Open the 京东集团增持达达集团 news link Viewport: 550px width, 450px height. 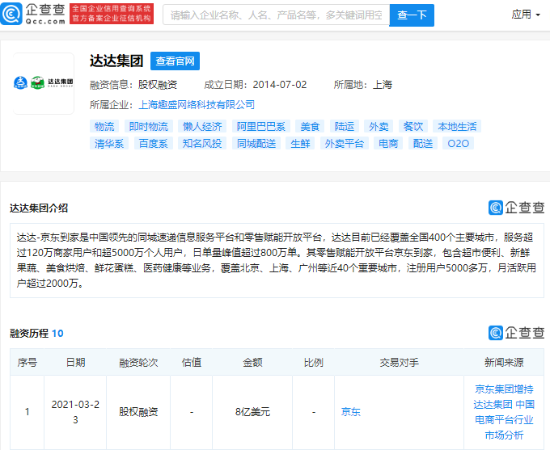504,412
